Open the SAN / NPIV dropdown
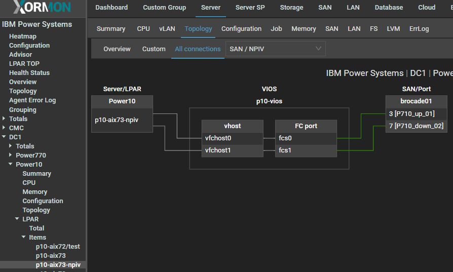This screenshot has height=272, width=453. pos(275,49)
